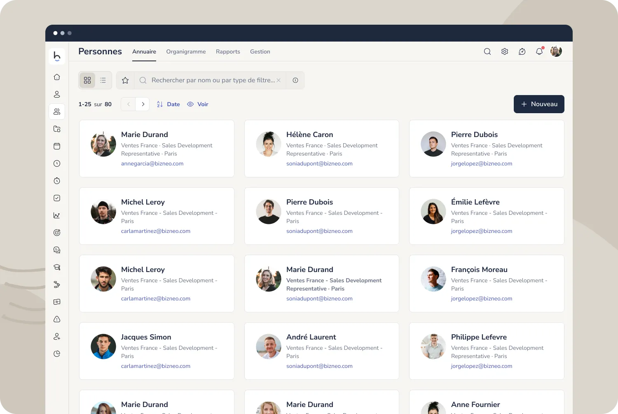Open the stopwatch timer sidebar icon
This screenshot has height=414, width=618.
tap(57, 181)
